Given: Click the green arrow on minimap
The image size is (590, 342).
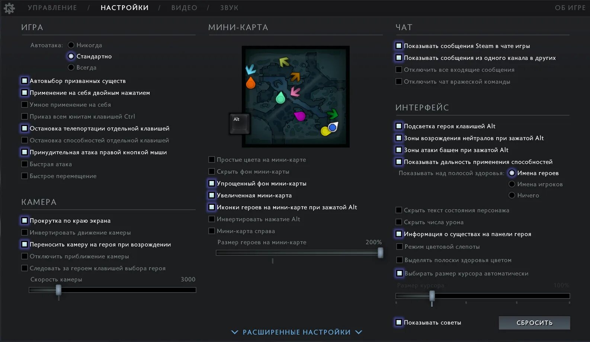Looking at the screenshot, I should pyautogui.click(x=333, y=113).
